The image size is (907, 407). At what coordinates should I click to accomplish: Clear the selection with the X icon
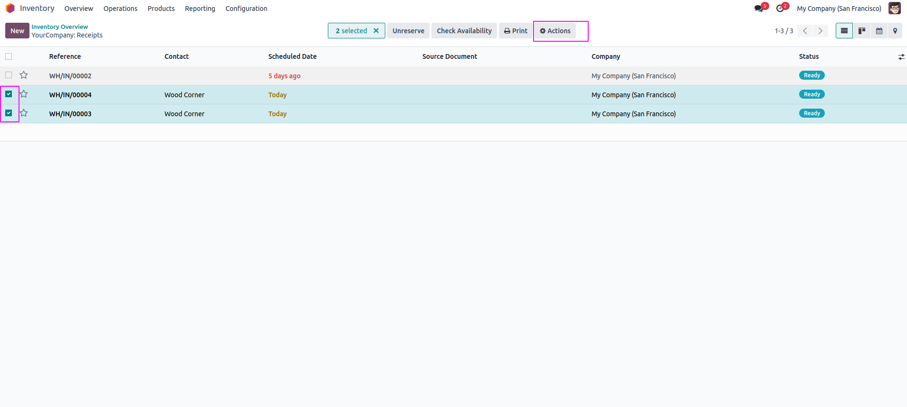pos(376,31)
